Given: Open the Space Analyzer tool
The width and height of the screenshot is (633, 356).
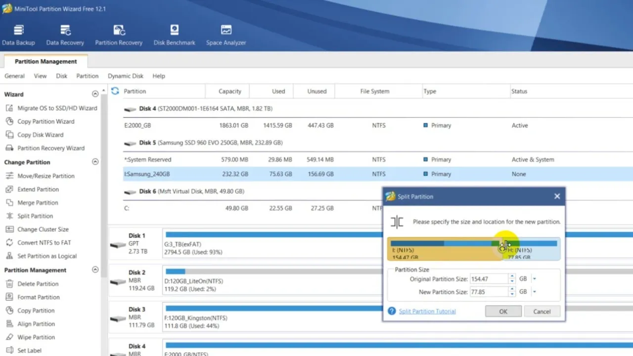Looking at the screenshot, I should click(226, 35).
